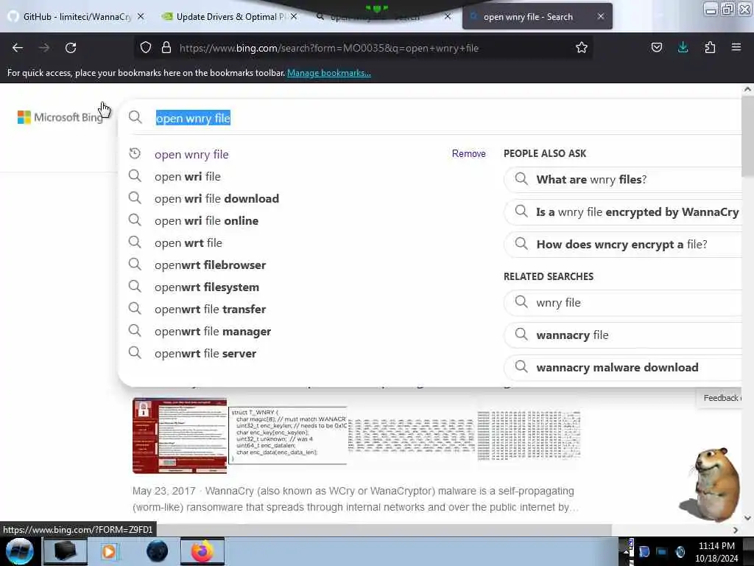The height and width of the screenshot is (566, 754).
Task: Remove the open wnry file history suggestion
Action: coord(468,153)
